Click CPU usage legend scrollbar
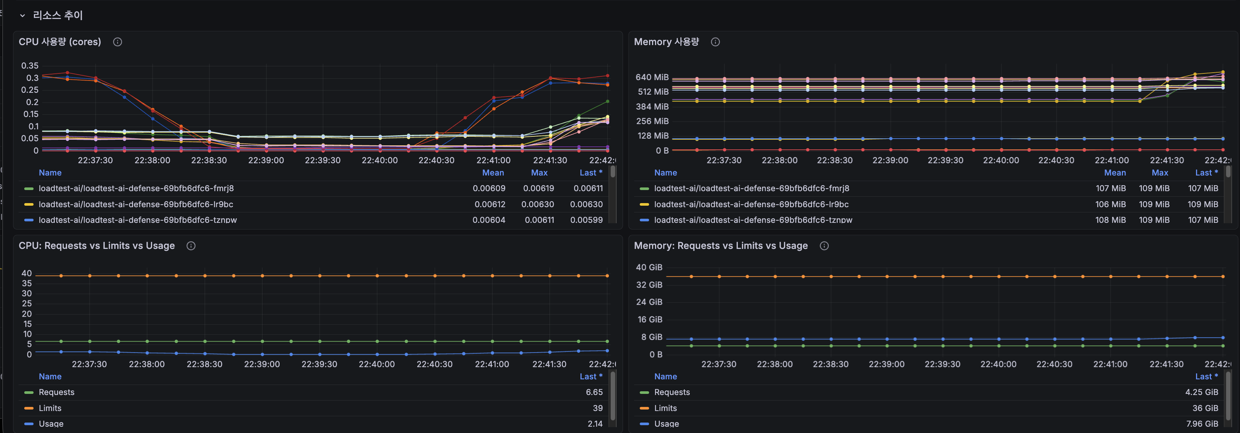Screen dimensions: 1240x433 pyautogui.click(x=613, y=172)
